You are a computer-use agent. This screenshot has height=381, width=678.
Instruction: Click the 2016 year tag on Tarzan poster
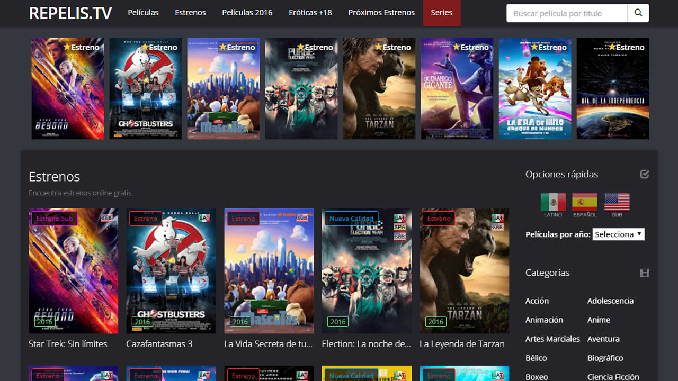(x=436, y=322)
